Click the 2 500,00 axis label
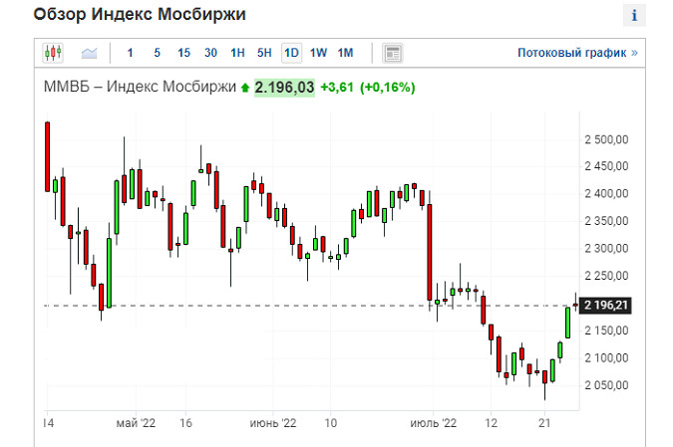Viewport: 673px width, 447px height. coord(606,139)
